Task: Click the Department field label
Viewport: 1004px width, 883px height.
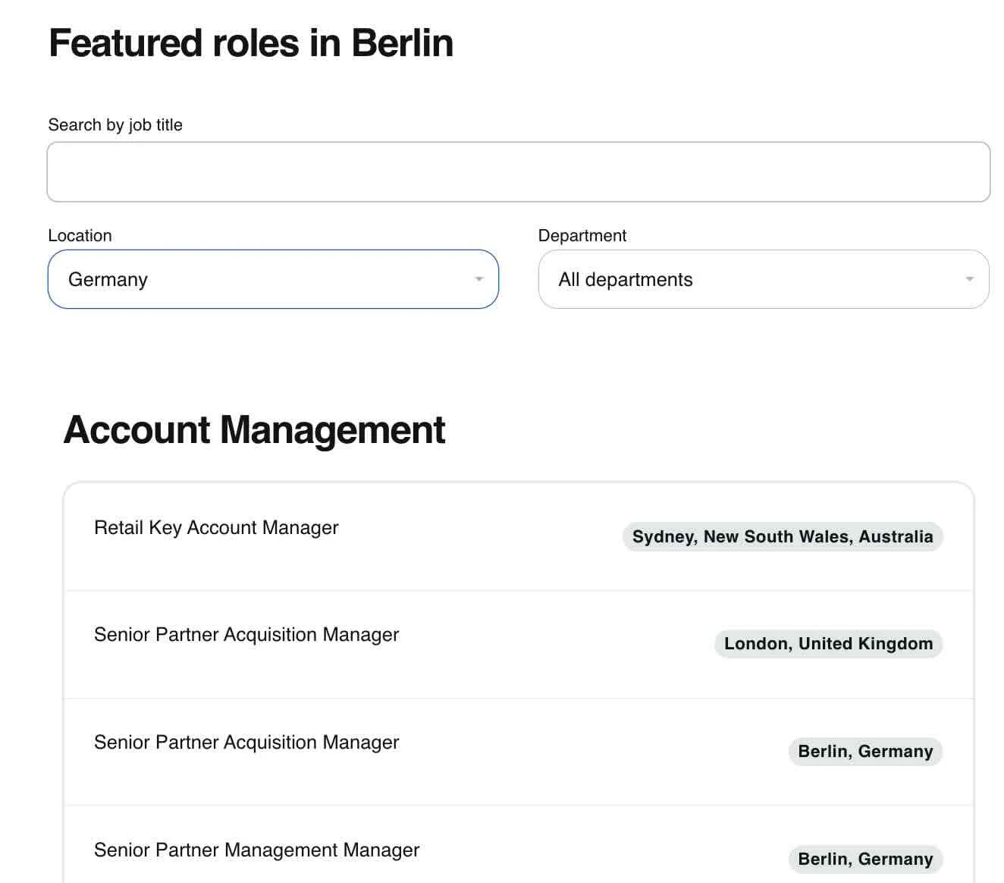Action: (x=582, y=235)
